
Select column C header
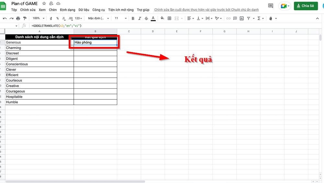point(129,31)
